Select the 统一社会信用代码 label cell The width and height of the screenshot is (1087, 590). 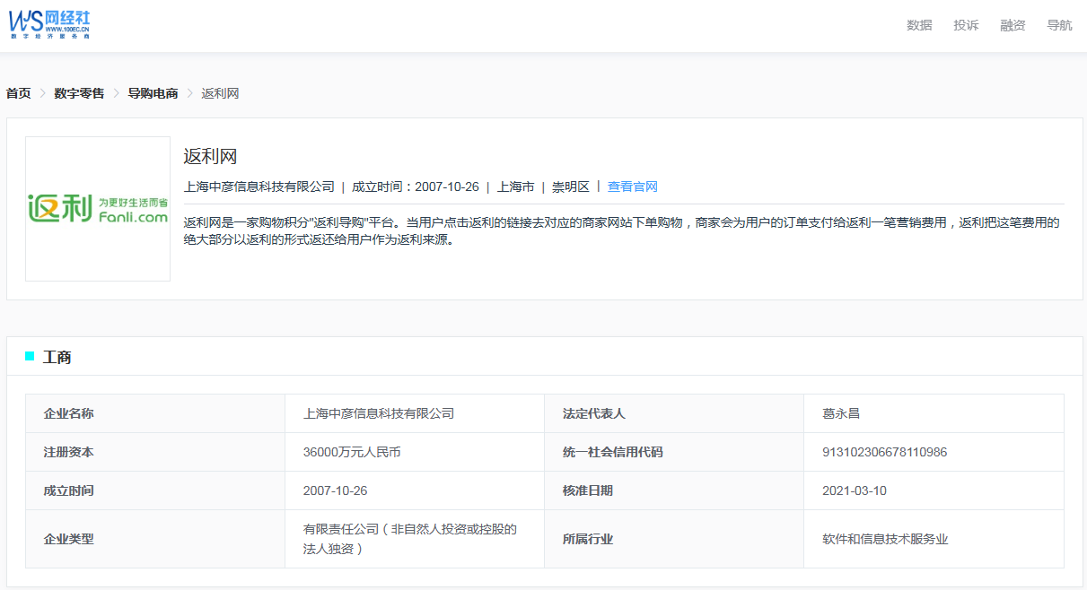click(x=674, y=452)
